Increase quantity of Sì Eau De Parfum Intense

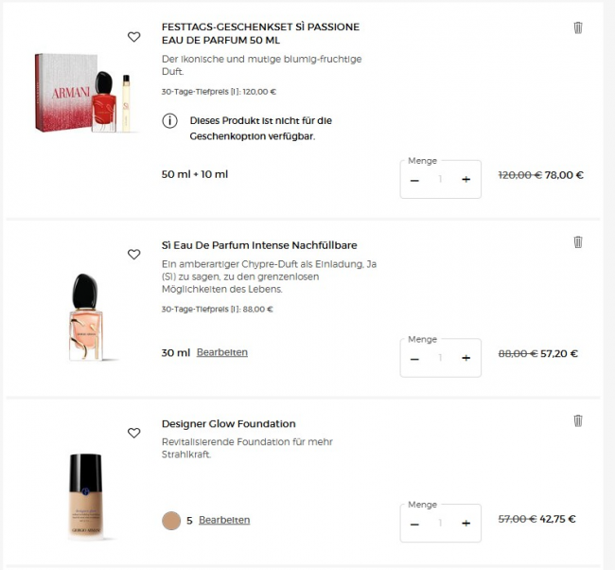point(466,358)
